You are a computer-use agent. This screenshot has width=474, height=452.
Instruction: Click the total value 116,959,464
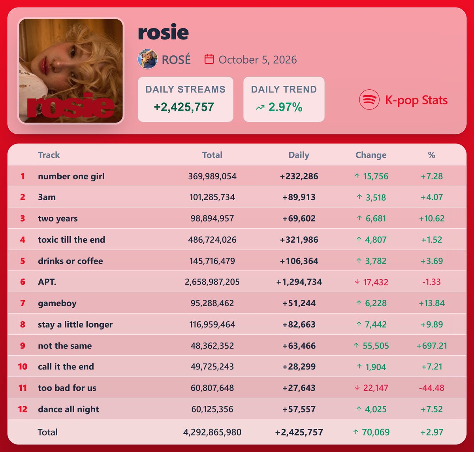pyautogui.click(x=212, y=324)
